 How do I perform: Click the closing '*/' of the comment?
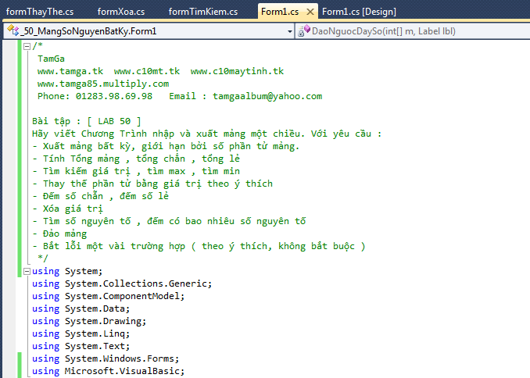click(43, 259)
